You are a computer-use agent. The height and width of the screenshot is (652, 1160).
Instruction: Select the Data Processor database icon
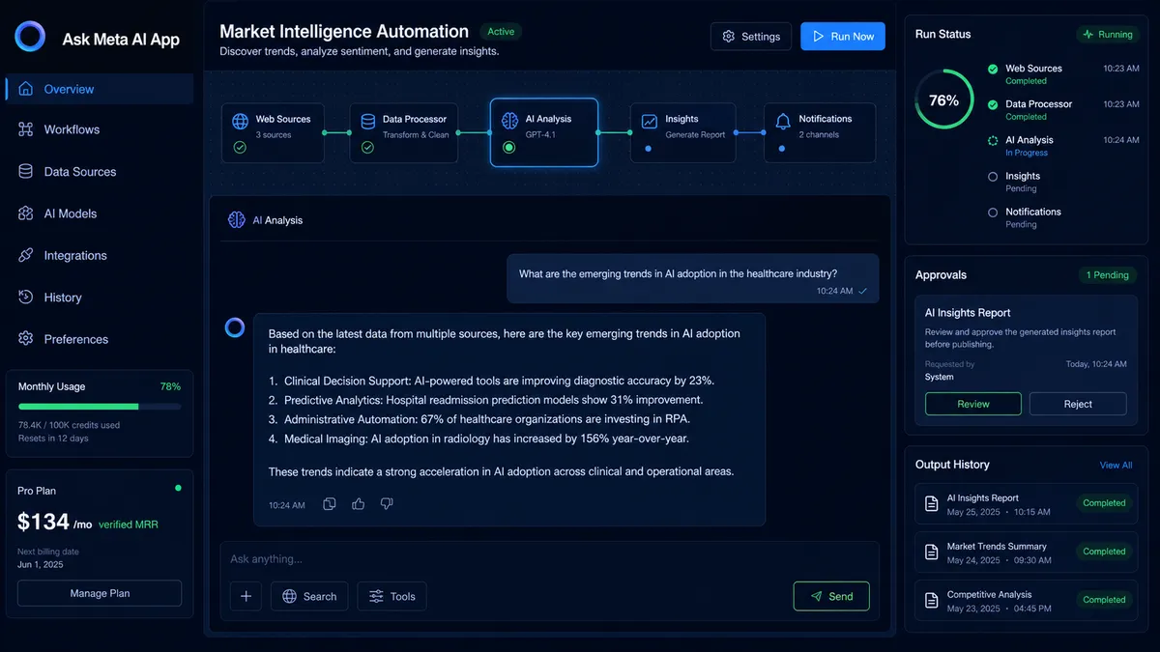pos(367,123)
